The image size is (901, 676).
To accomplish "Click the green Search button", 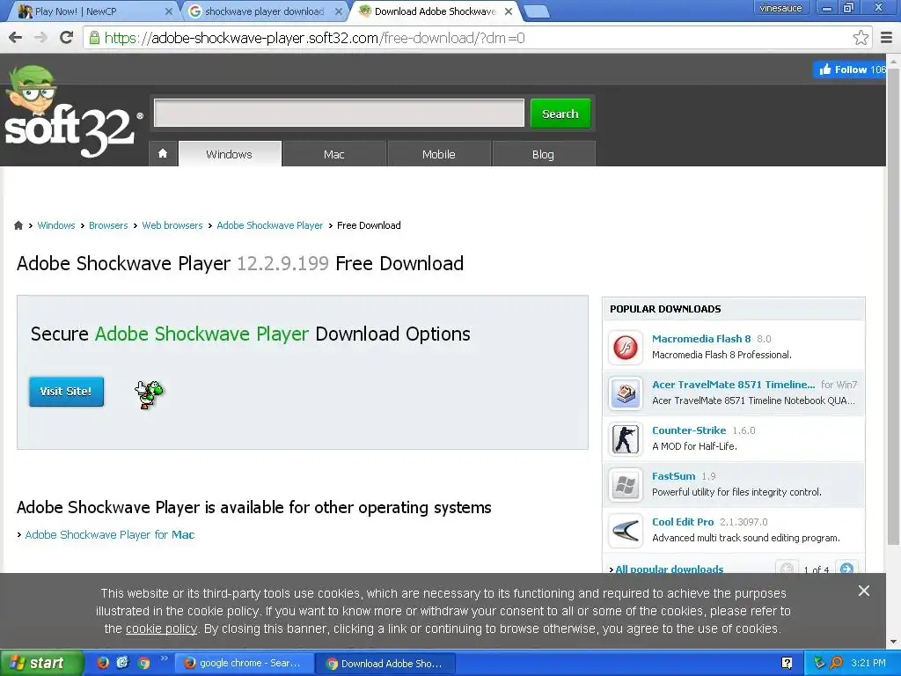I will coord(560,114).
